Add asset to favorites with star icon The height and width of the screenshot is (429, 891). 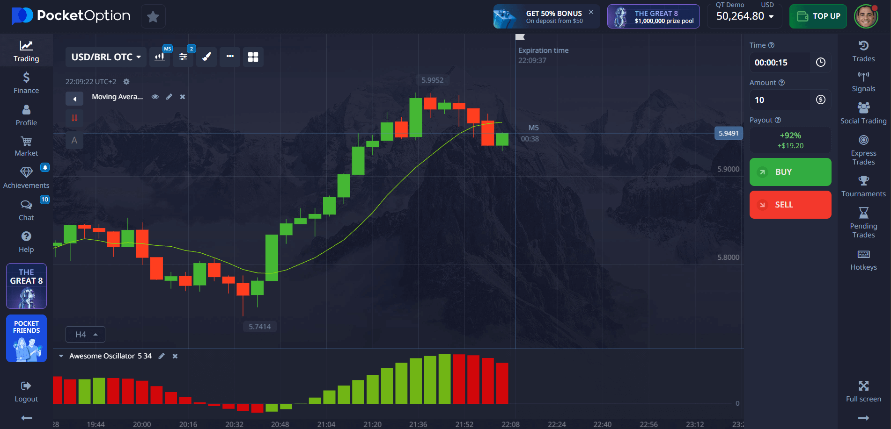tap(153, 17)
